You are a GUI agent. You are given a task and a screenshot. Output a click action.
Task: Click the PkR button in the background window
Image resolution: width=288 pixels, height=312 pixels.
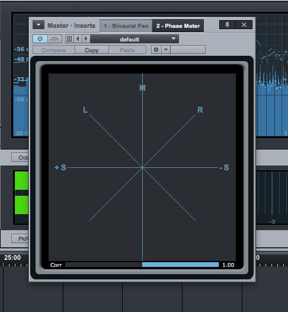(x=20, y=238)
